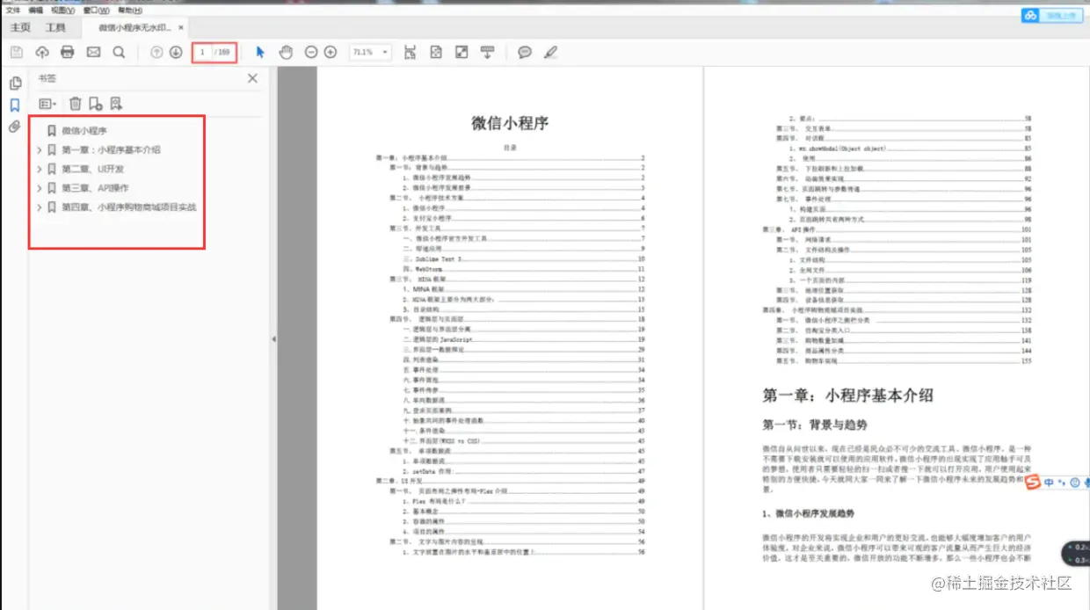Select the Pencil markup tool
This screenshot has width=1090, height=610.
(551, 52)
